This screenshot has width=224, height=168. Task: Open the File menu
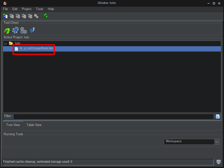[5, 9]
